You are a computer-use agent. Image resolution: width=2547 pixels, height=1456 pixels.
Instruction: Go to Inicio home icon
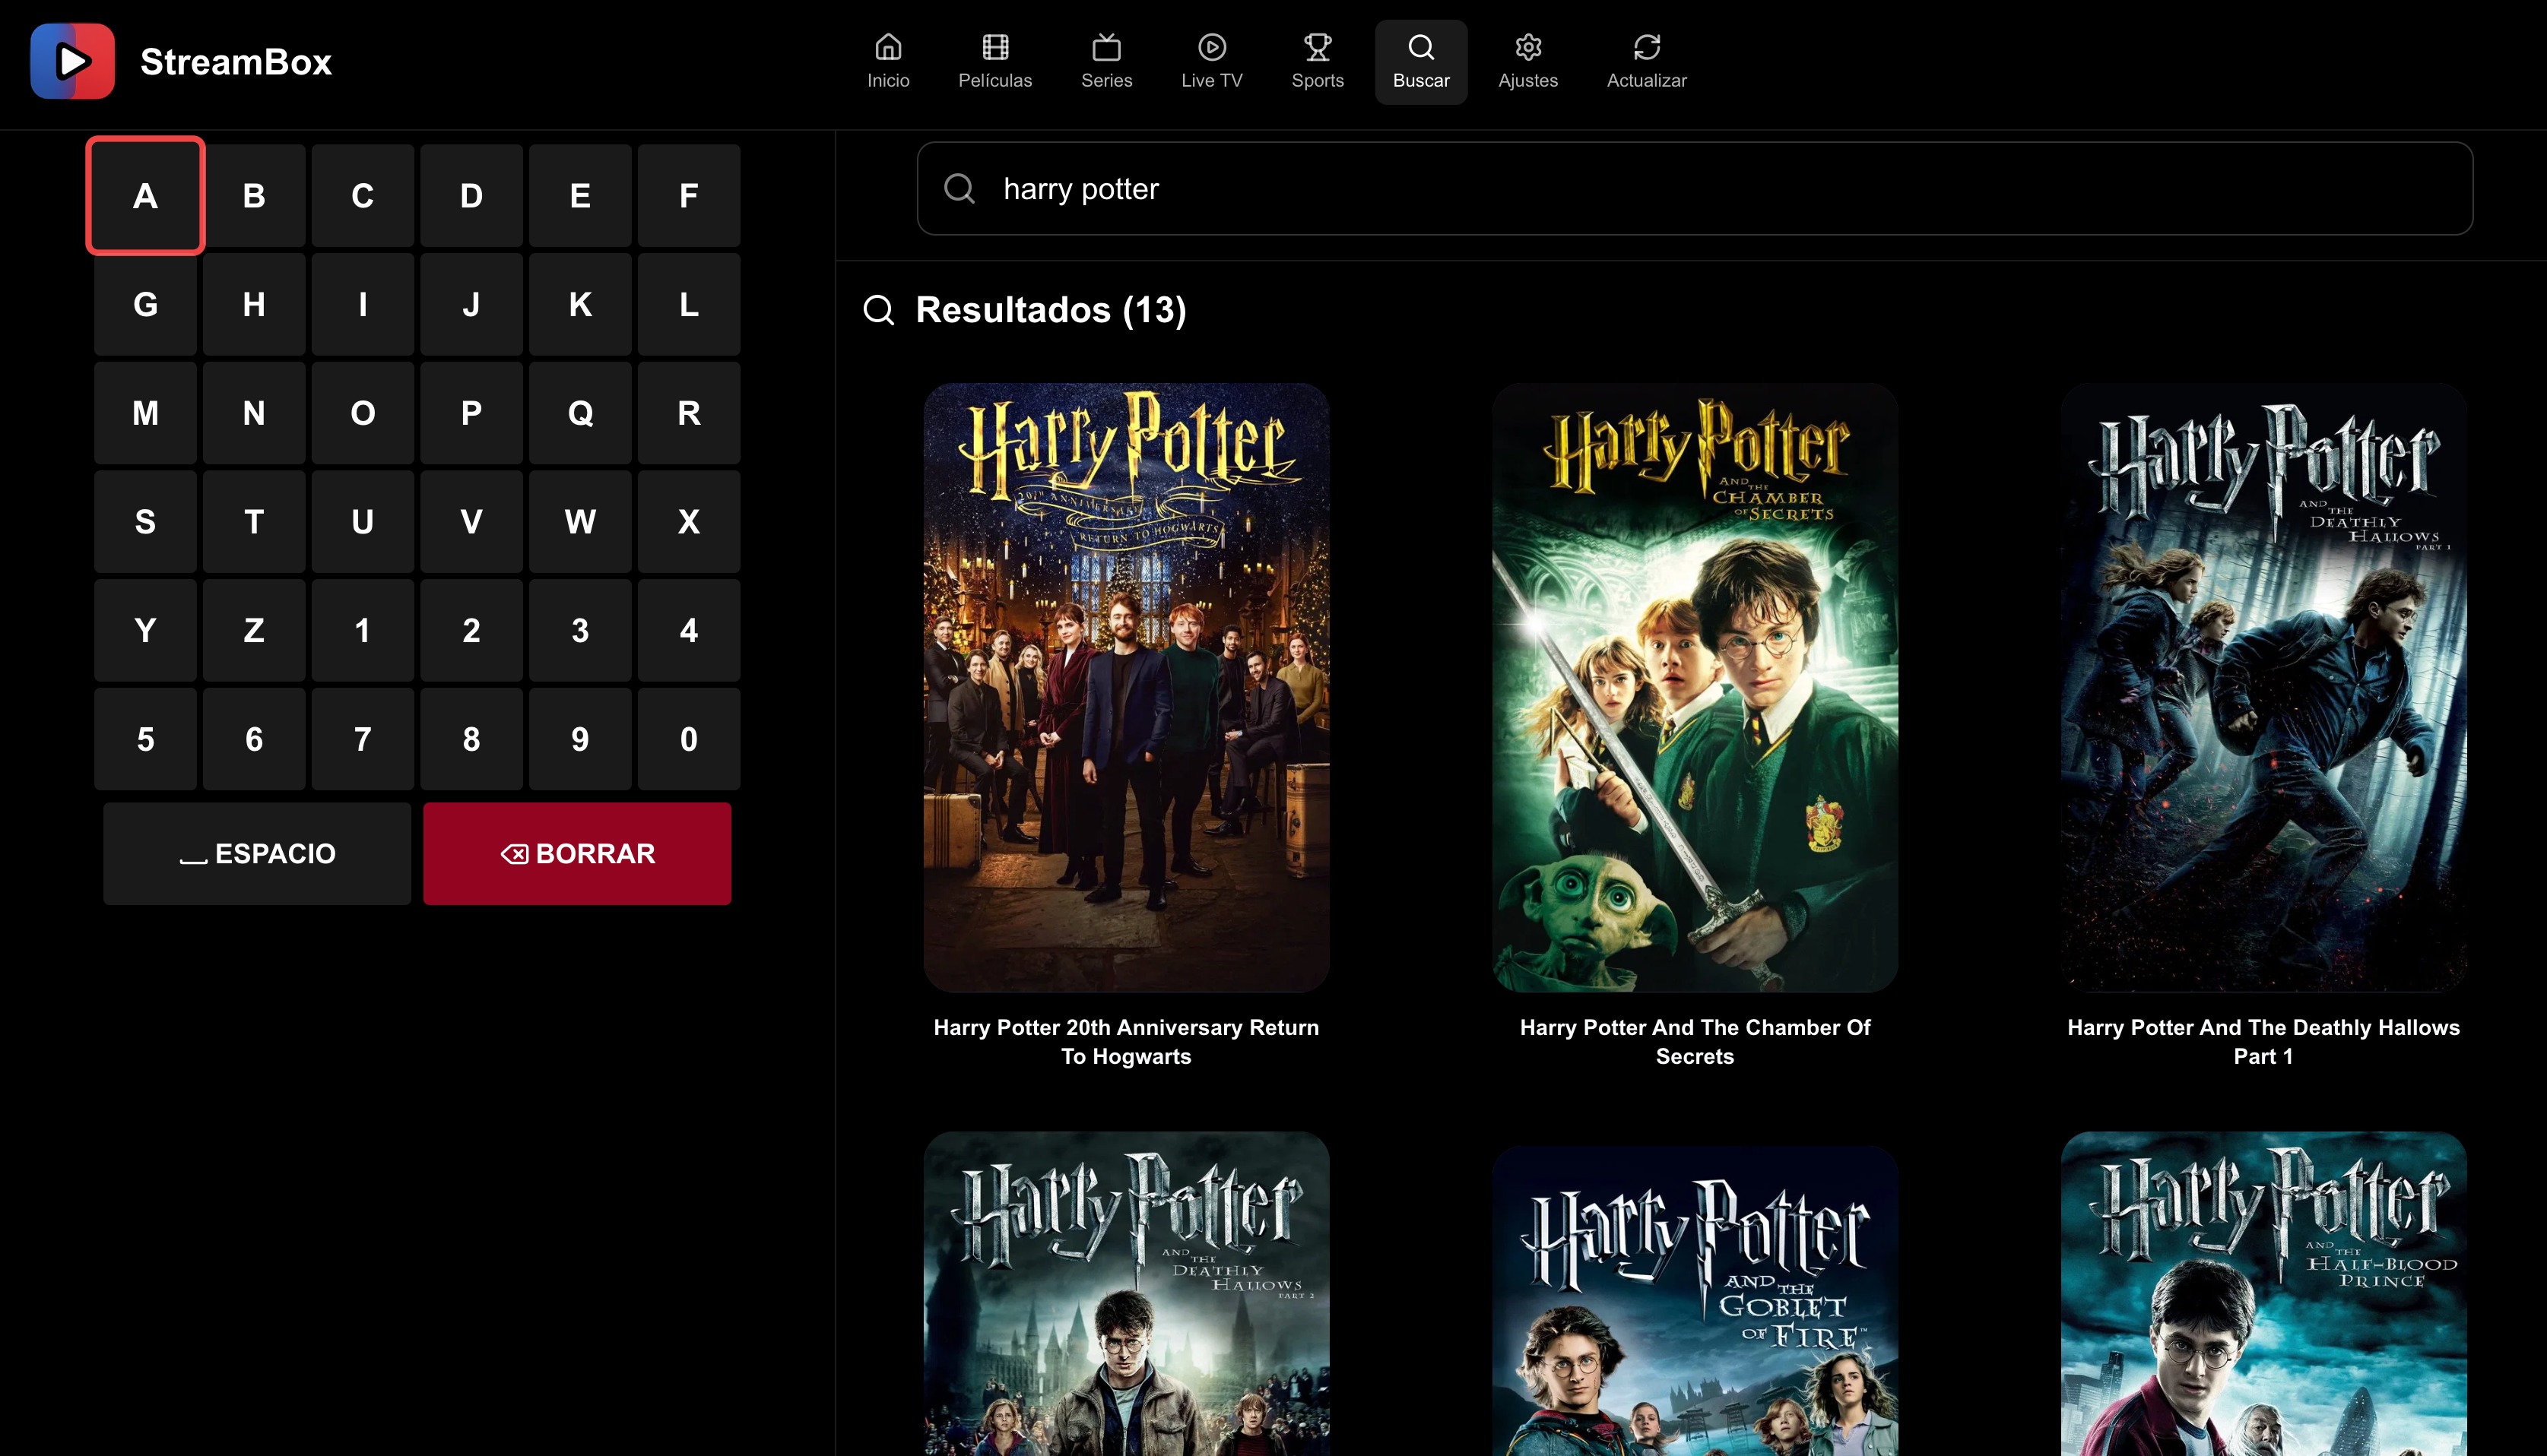(887, 47)
